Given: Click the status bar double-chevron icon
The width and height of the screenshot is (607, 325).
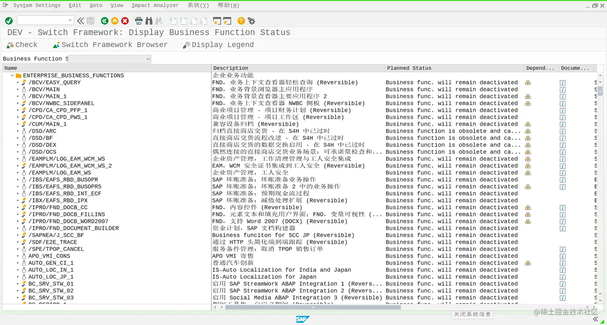Looking at the screenshot, I should coord(595,319).
